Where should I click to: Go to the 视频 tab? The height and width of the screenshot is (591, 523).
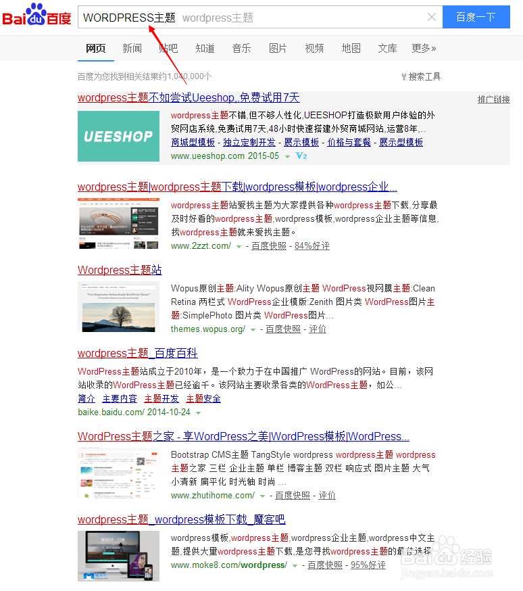coord(314,48)
